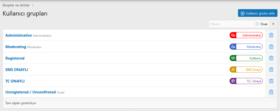
Task: Enable the Önek checkbox
Action: coord(257,24)
